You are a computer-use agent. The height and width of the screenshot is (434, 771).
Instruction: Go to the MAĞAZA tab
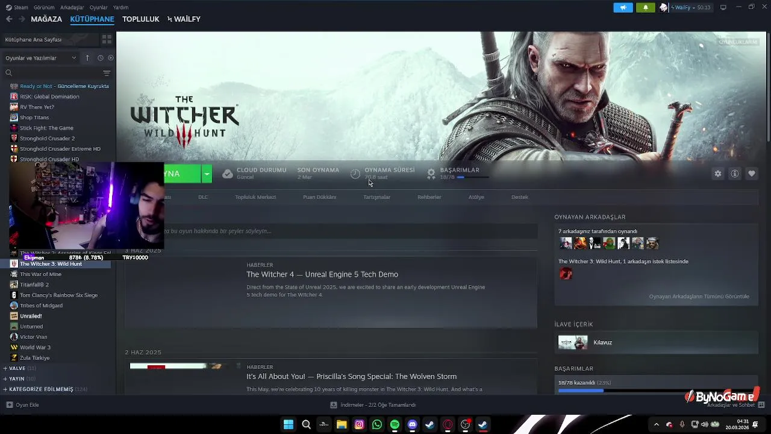point(46,19)
